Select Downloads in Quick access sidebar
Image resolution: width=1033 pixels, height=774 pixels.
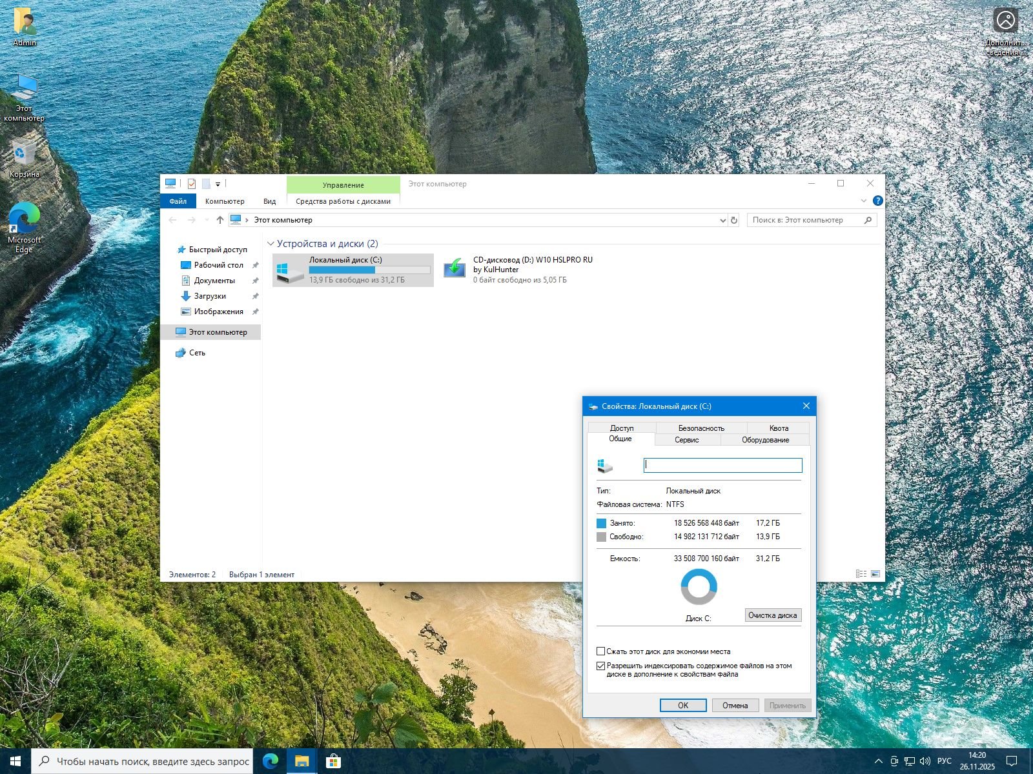[x=210, y=296]
